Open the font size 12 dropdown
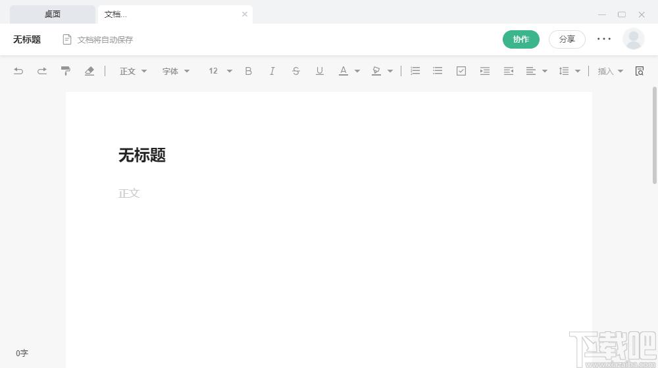Image resolution: width=658 pixels, height=368 pixels. tap(220, 71)
